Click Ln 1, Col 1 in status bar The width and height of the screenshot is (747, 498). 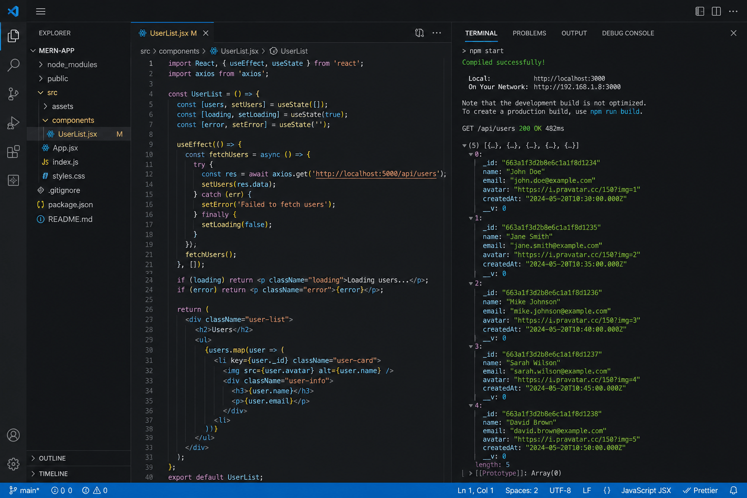[x=476, y=490]
